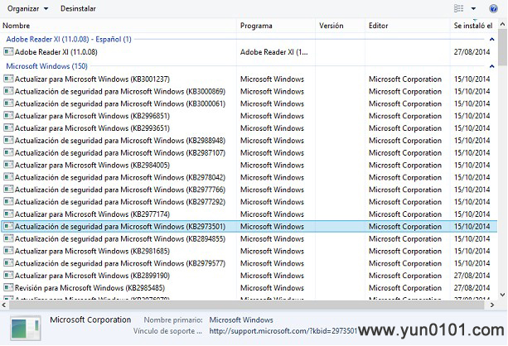Click 27/08/2014 date of Adobe Reader
This screenshot has height=346, width=508.
point(472,52)
